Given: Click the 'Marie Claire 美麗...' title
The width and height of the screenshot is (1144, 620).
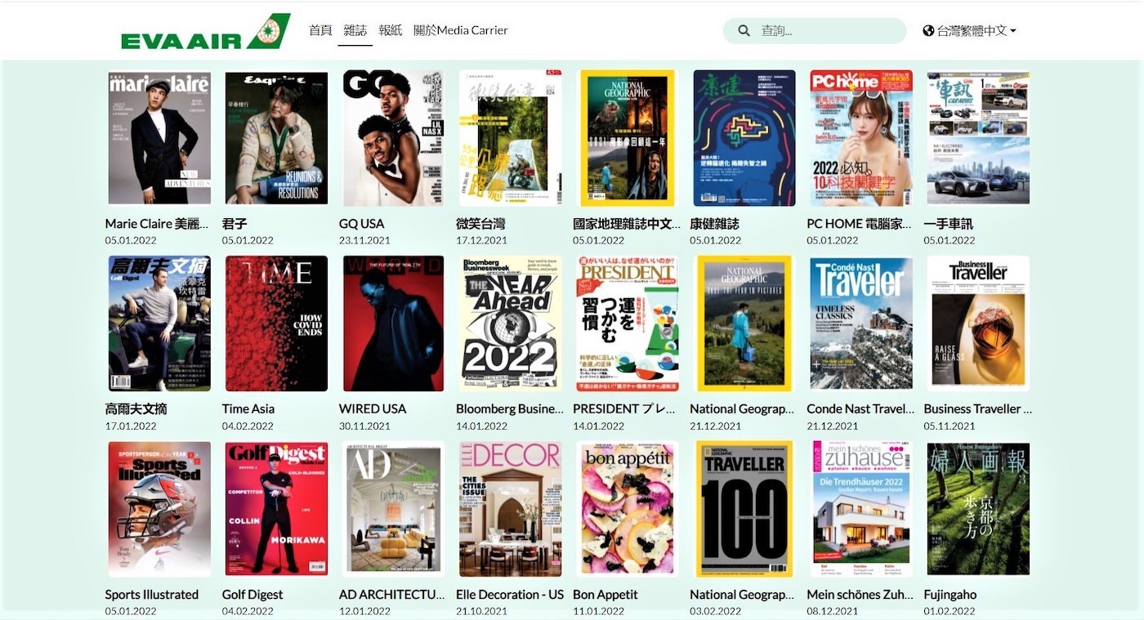Looking at the screenshot, I should coord(157,223).
